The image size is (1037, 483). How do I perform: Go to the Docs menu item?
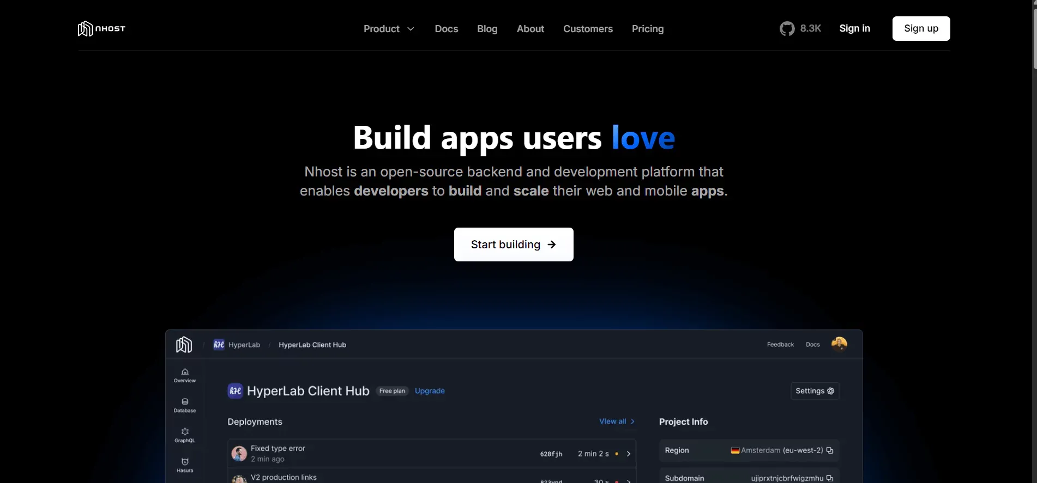tap(446, 29)
